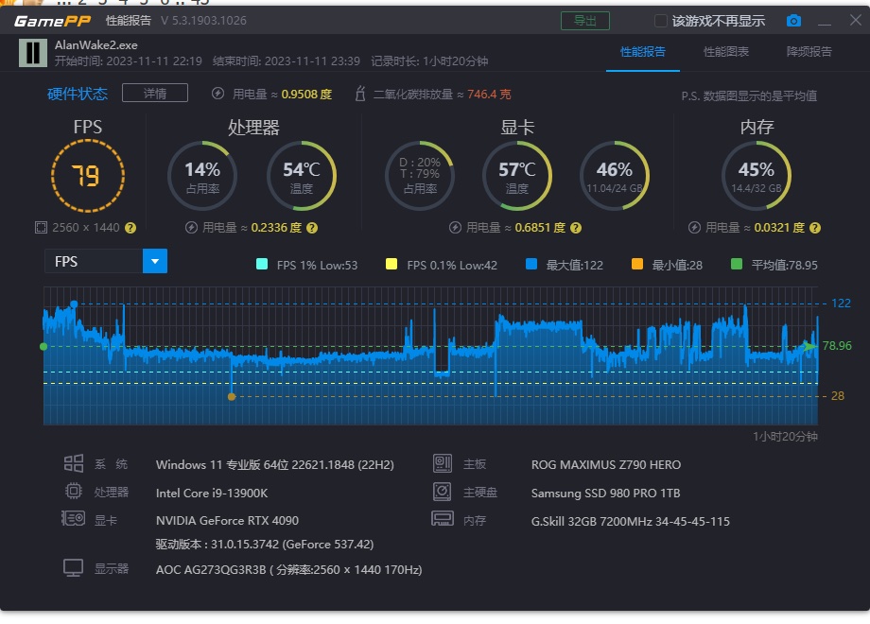Click the Windows system icon beside 系统
870x624 pixels.
[74, 463]
